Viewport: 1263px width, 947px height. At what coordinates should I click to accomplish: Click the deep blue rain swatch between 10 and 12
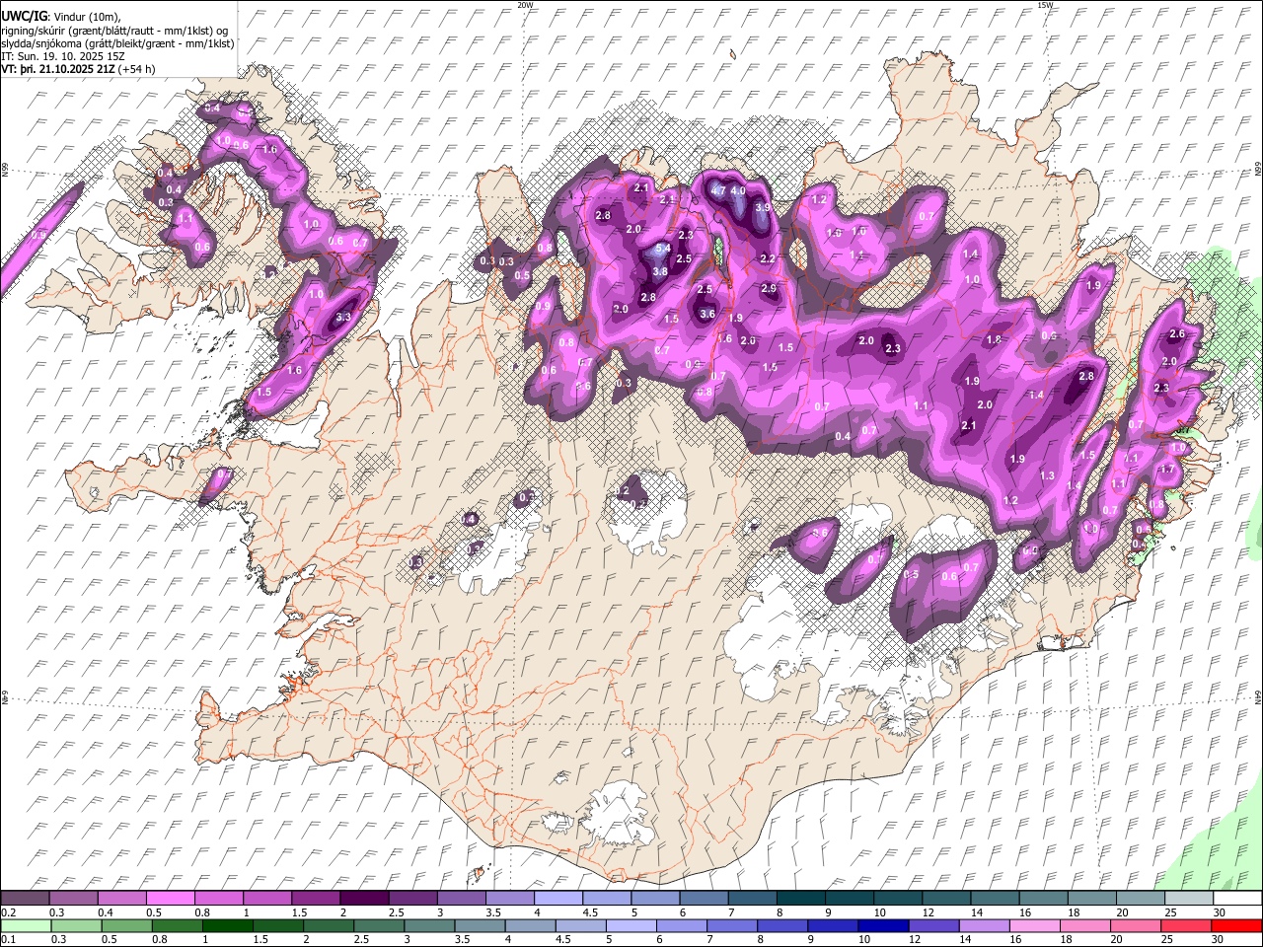883,925
